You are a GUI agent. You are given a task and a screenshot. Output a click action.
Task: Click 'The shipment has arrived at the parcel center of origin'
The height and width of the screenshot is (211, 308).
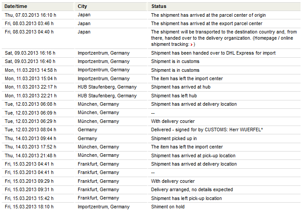pyautogui.click(x=208, y=15)
